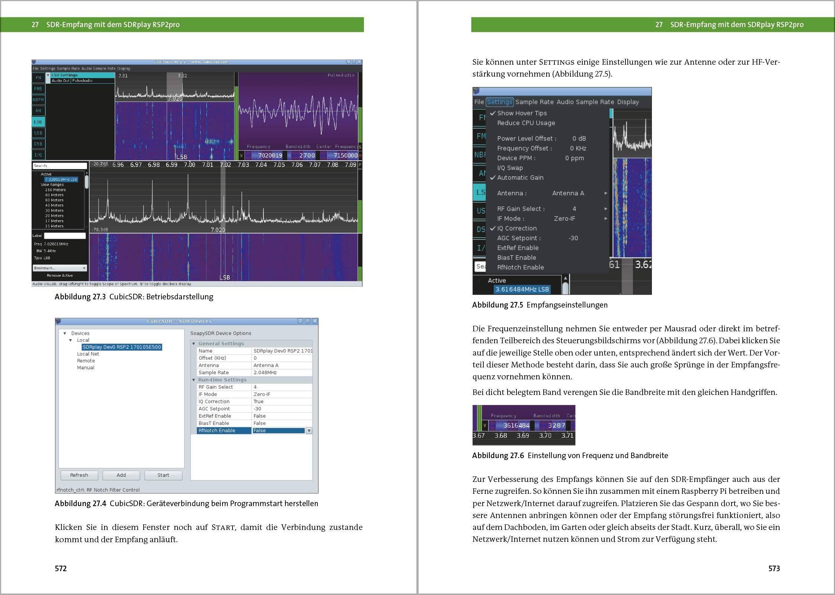This screenshot has width=835, height=595.
Task: Open Sample Rate menu in the main CubicSDR window
Action: coord(68,68)
